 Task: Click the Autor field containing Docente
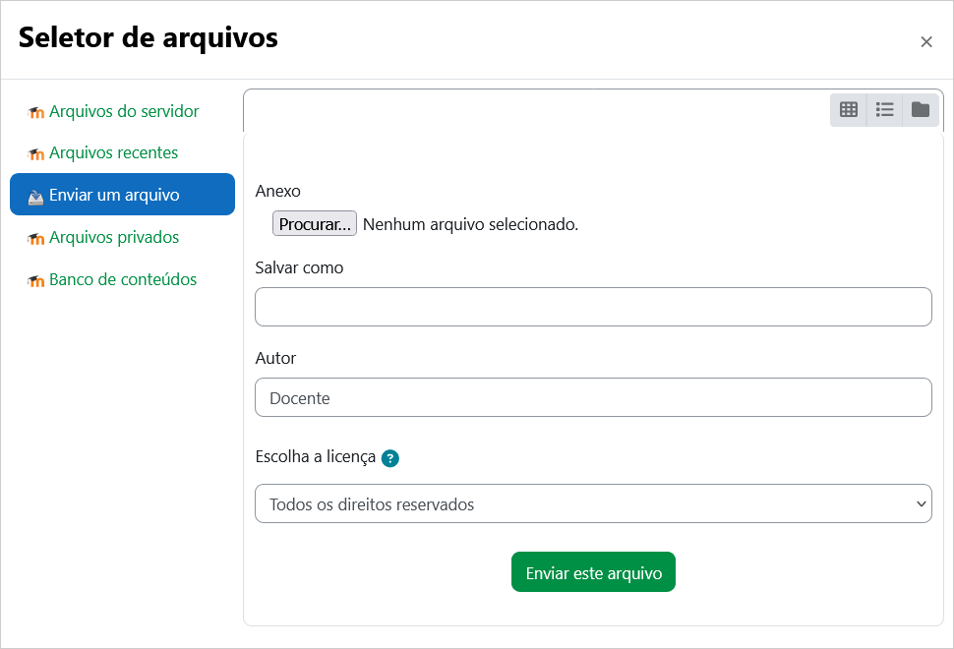click(x=593, y=397)
